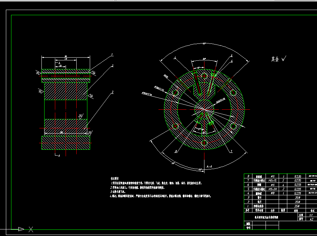Select balloon label 6 in the circular view
The image size is (317, 236).
pos(231,61)
